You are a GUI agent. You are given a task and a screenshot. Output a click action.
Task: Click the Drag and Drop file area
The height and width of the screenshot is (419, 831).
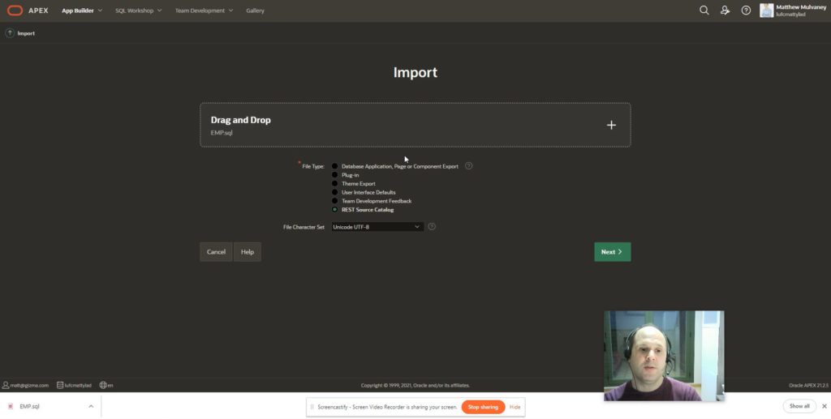415,125
